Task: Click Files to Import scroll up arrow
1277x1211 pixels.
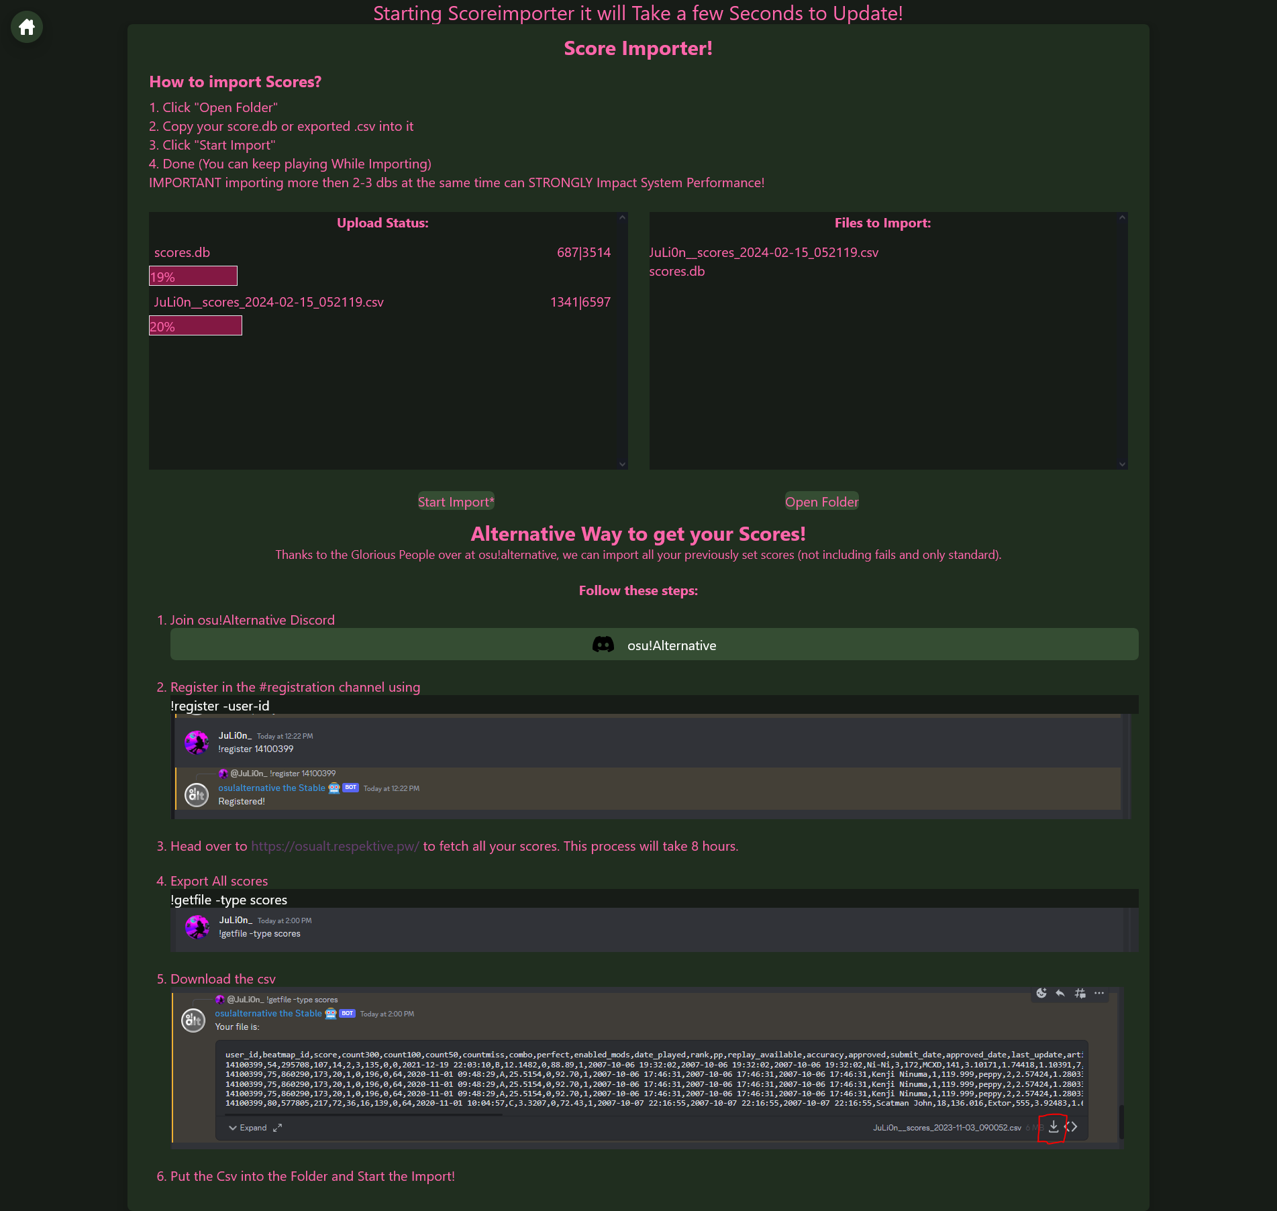Action: tap(1122, 217)
